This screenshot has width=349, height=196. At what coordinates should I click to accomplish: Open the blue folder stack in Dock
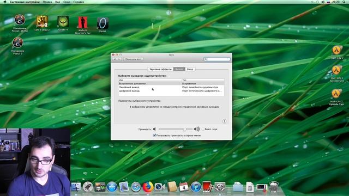(238, 187)
